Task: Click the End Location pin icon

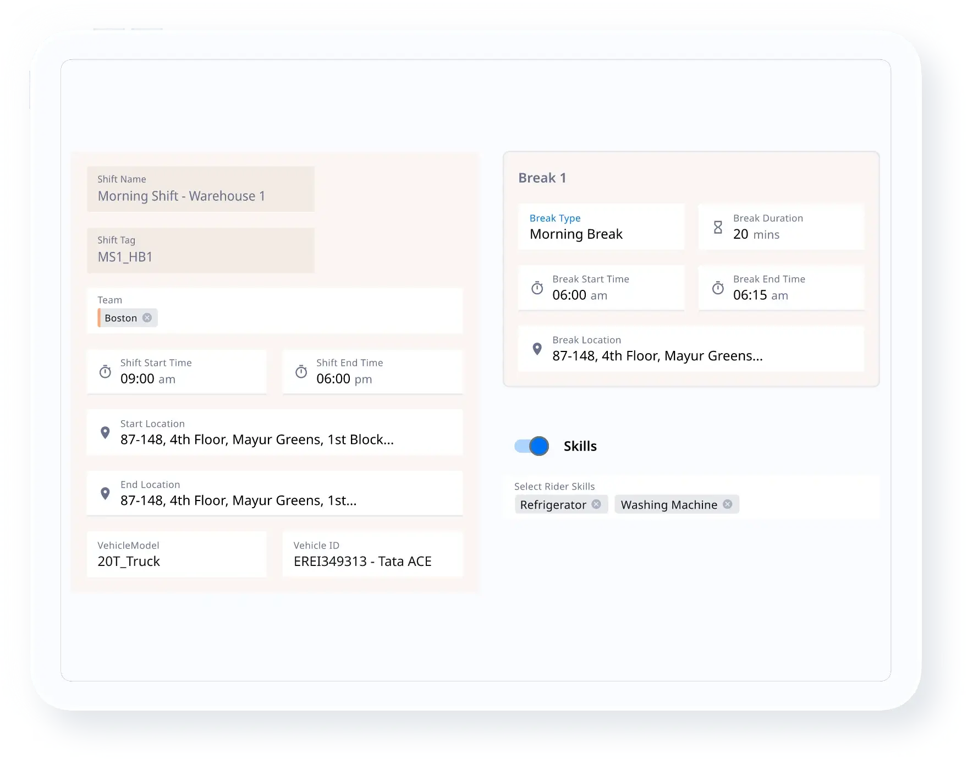Action: 105,493
